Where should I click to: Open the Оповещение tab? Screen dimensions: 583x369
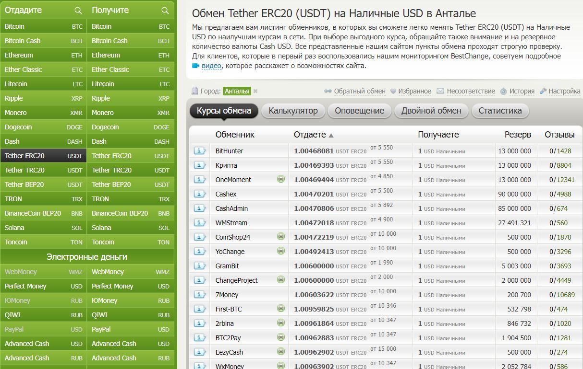[x=359, y=111]
